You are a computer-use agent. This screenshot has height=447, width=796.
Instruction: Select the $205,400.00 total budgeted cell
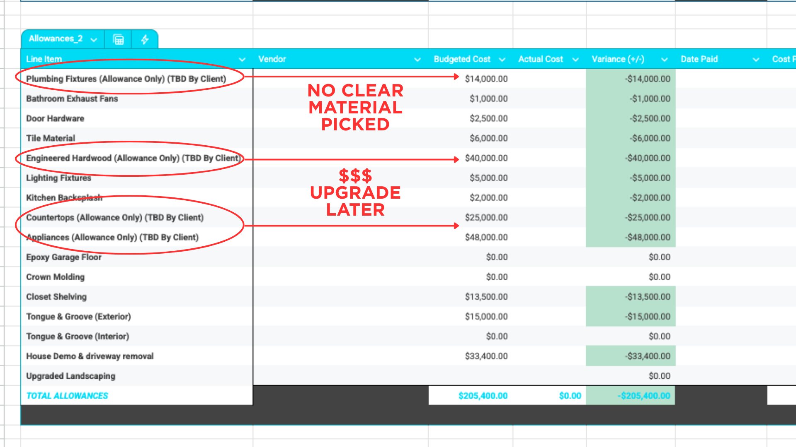click(483, 396)
